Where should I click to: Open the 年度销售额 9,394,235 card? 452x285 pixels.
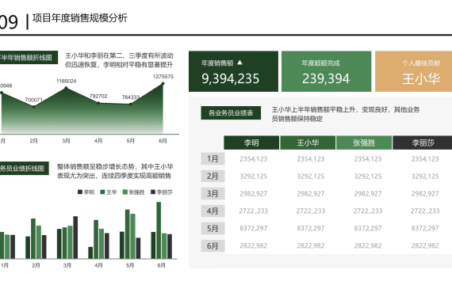[233, 71]
